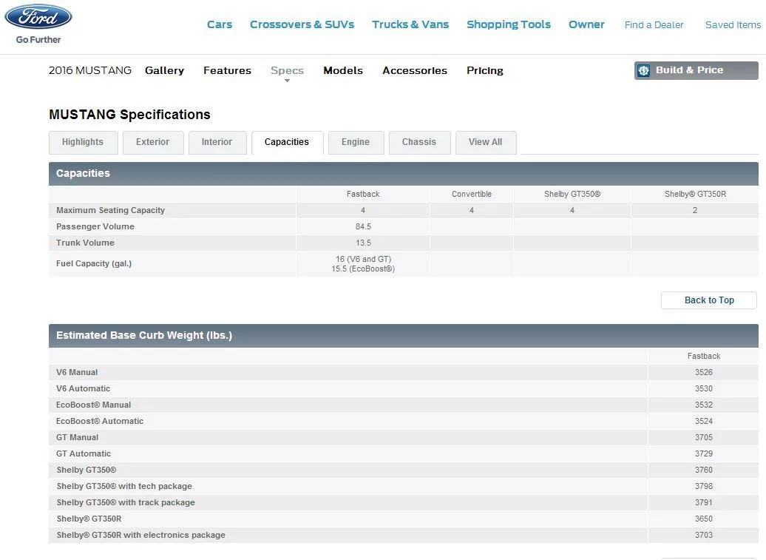Open the Accessories section
This screenshot has width=766, height=560.
415,70
